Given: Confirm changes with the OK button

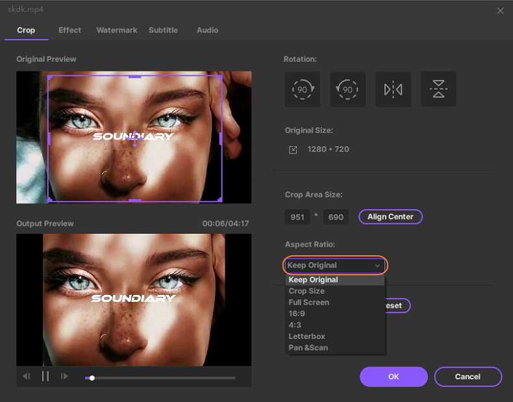Looking at the screenshot, I should tap(394, 377).
